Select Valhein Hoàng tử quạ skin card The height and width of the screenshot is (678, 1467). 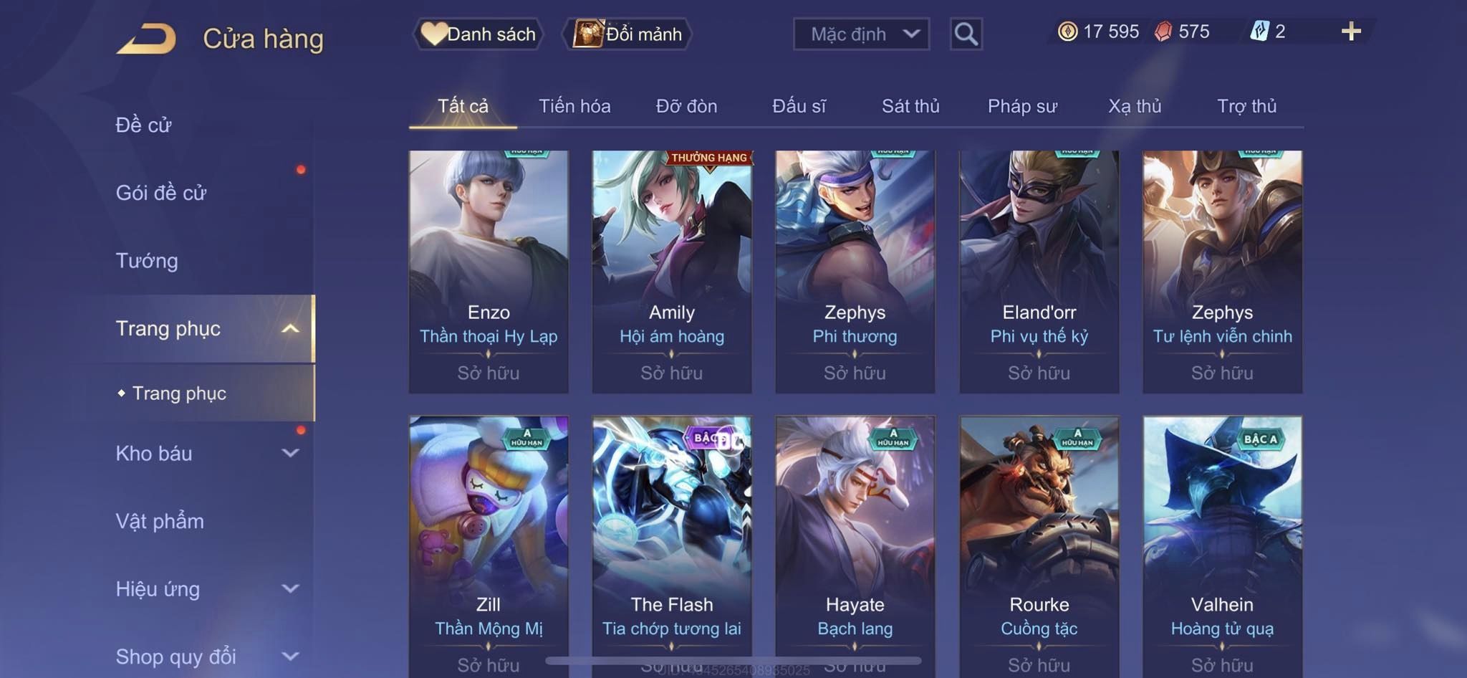1222,546
